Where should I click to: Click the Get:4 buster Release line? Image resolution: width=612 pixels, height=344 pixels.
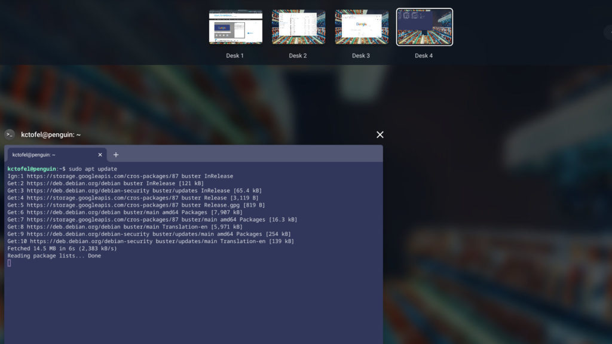tap(133, 198)
